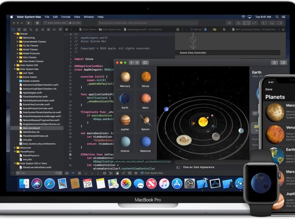This screenshot has height=221, width=295.
Task: Toggle the inspector in planets window
Action: (283, 63)
